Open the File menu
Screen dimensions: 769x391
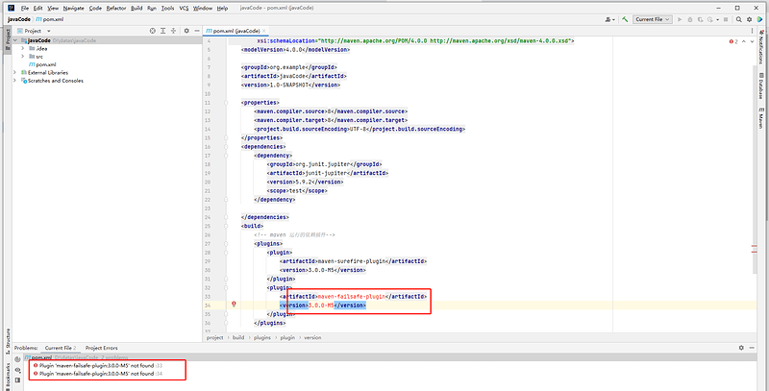click(x=25, y=9)
